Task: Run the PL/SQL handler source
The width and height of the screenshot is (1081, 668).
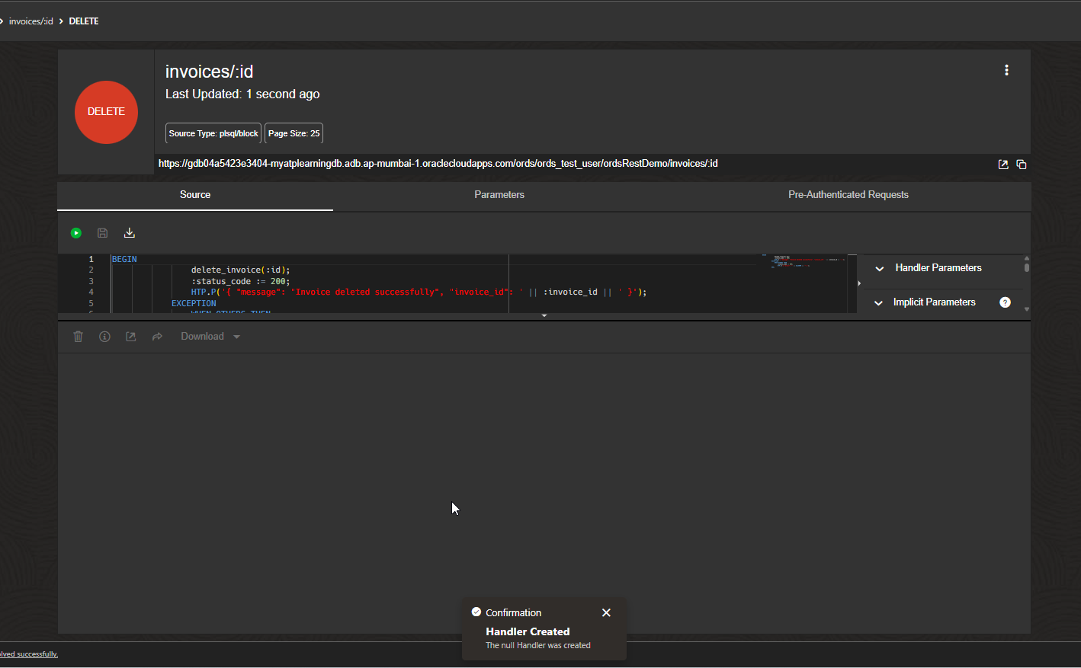Action: [x=75, y=232]
